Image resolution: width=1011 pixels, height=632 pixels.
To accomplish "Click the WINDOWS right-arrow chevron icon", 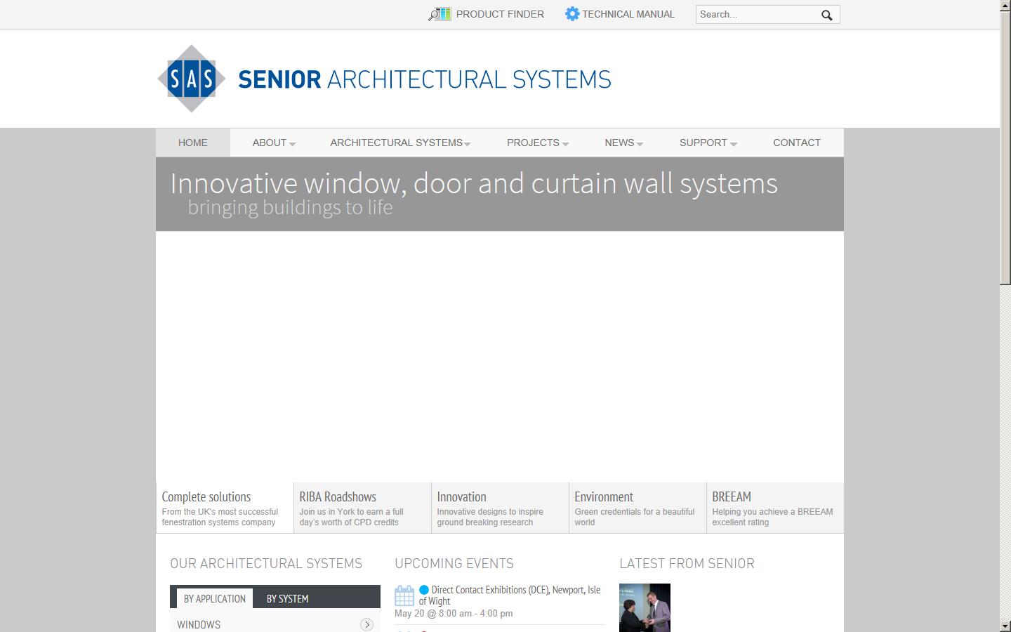I will [x=366, y=624].
